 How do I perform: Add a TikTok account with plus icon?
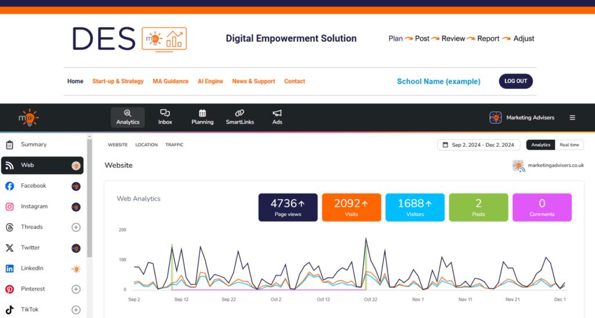76,310
